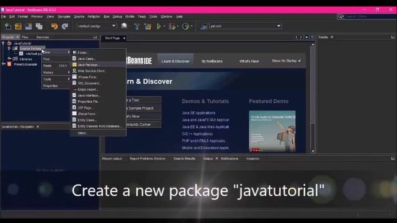Click the Save All toolbar icon
397x223 pixels.
(39, 26)
